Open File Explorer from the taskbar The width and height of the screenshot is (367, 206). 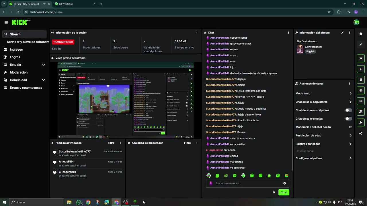tap(69, 202)
